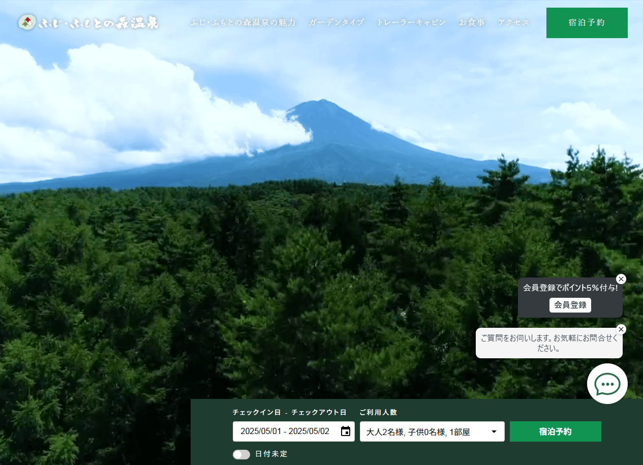Select トレーラーキャビン in the navigation
Screen dimensions: 643x465
[x=411, y=23]
